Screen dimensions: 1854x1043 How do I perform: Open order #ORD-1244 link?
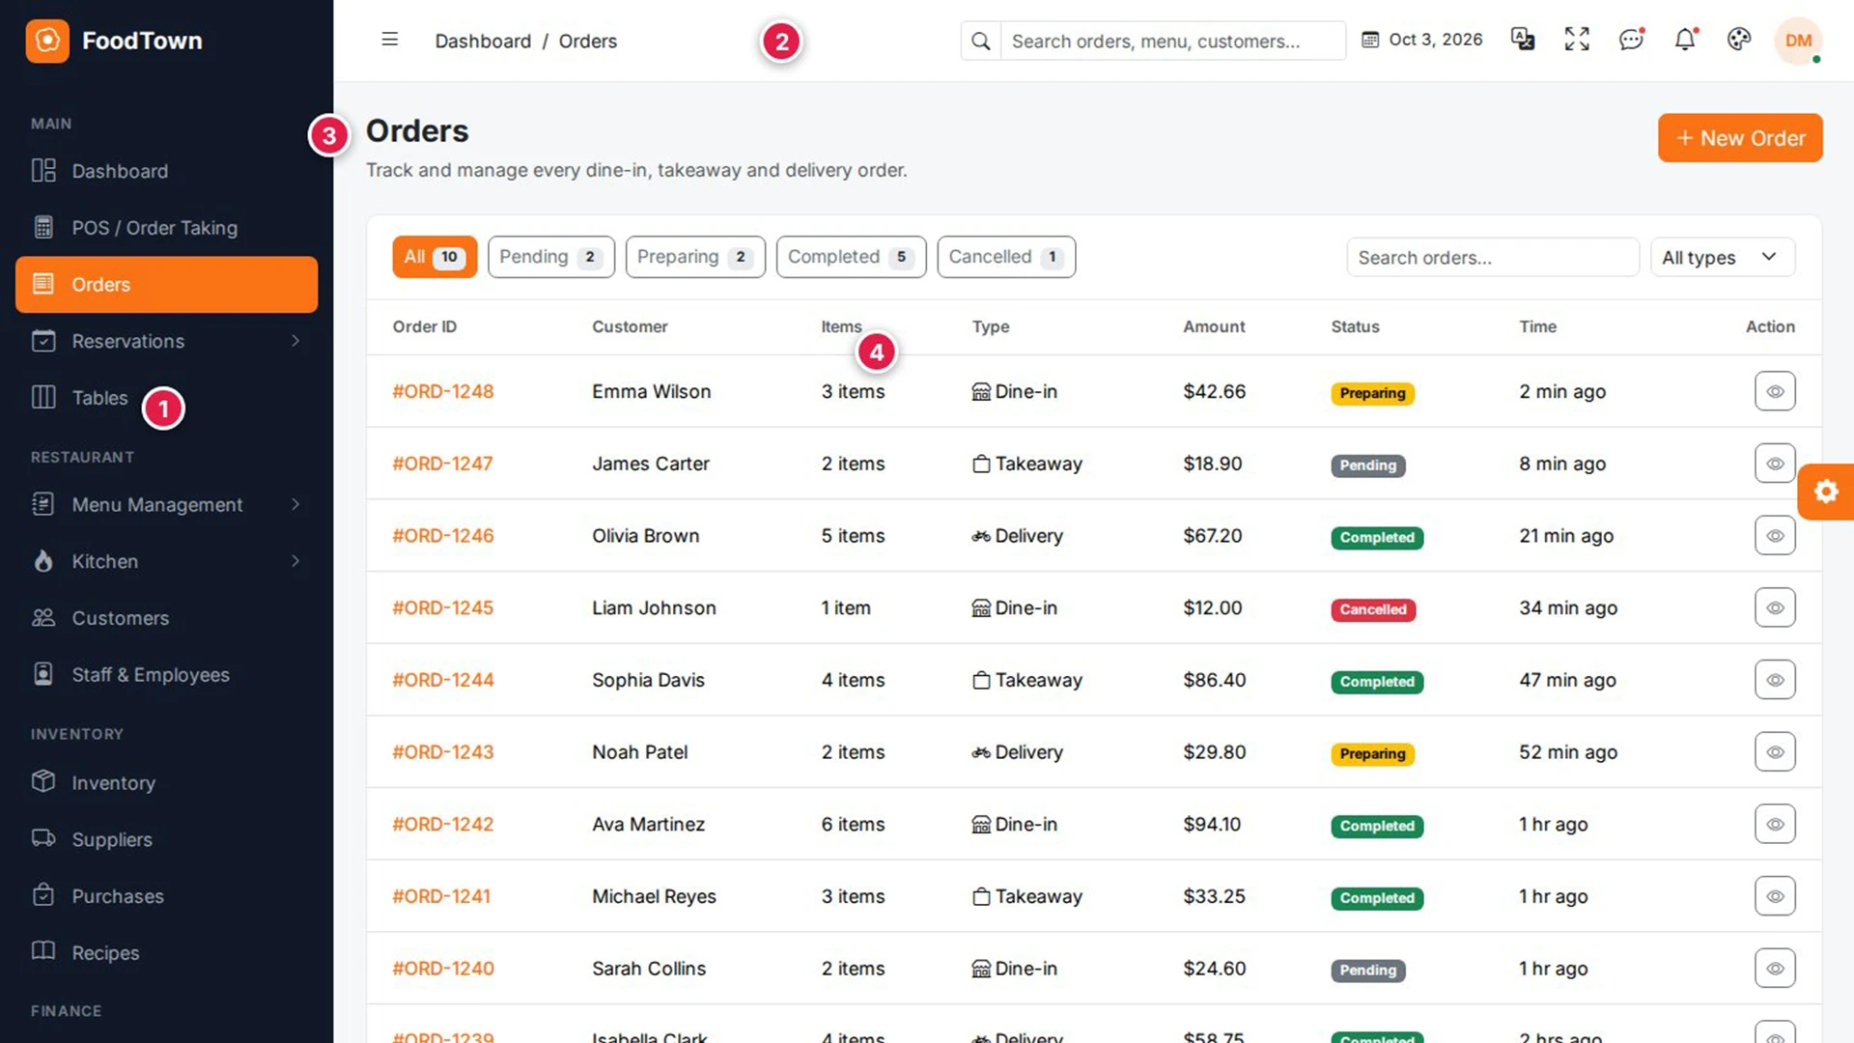click(x=443, y=680)
